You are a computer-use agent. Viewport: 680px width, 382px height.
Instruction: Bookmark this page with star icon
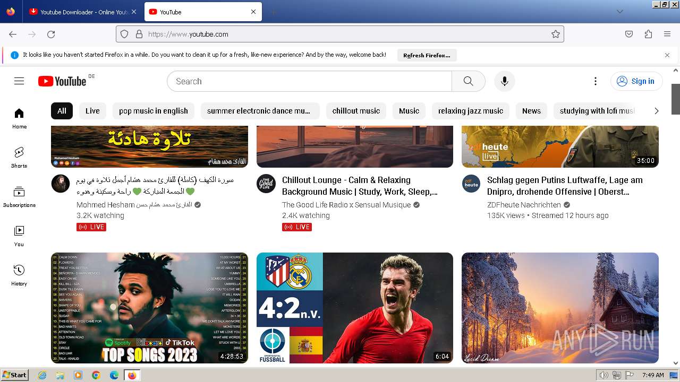(556, 34)
